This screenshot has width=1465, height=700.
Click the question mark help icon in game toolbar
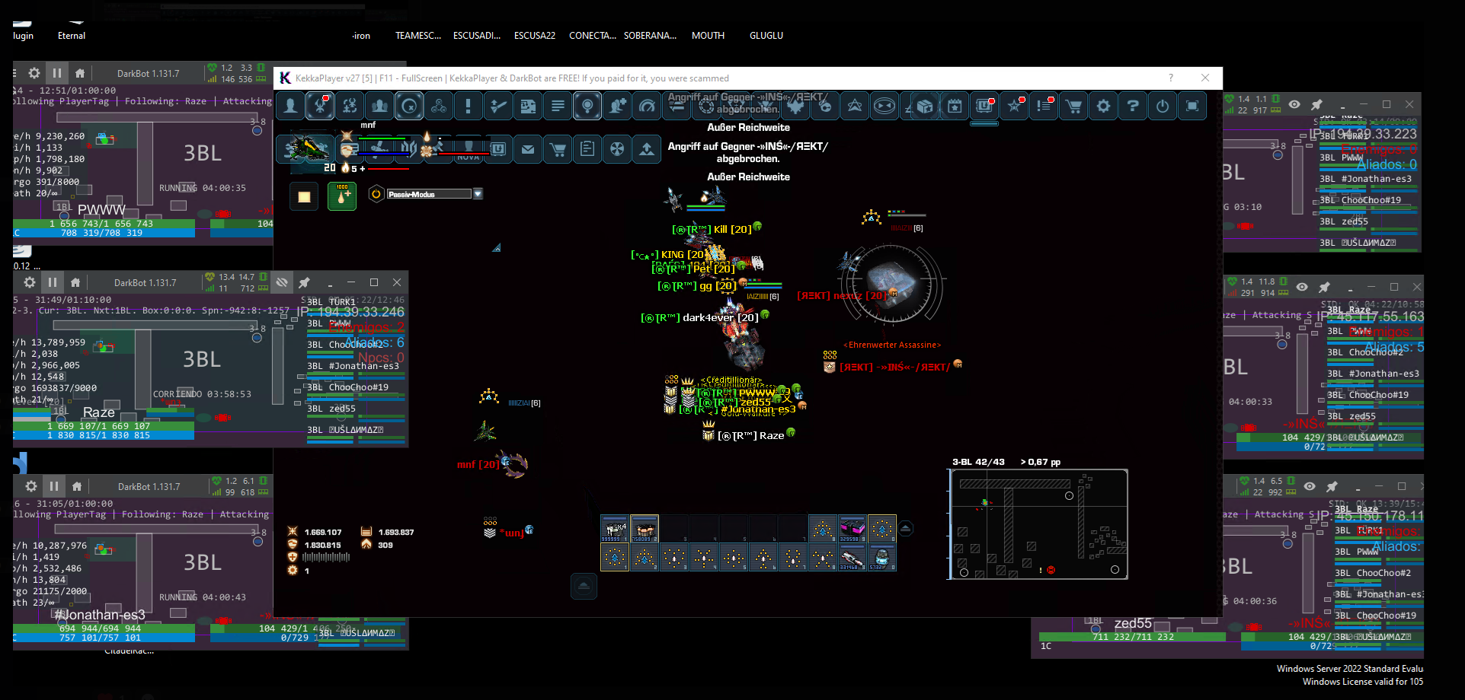pos(1133,107)
